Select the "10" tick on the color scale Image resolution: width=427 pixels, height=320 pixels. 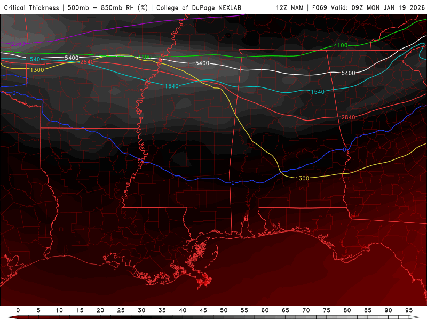tap(59, 310)
